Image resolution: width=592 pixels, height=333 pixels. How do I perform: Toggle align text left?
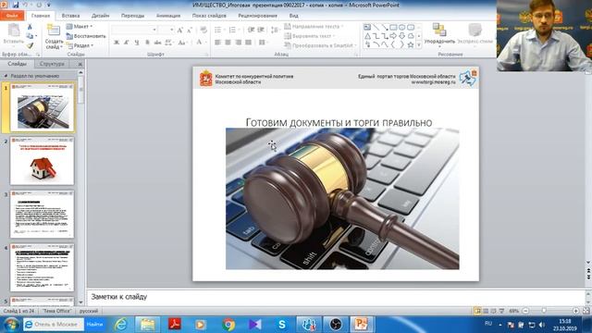pyautogui.click(x=218, y=43)
